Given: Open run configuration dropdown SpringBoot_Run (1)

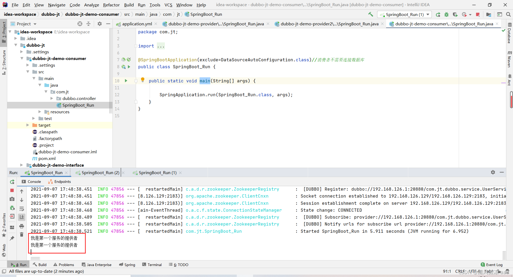Looking at the screenshot, I should [x=405, y=14].
